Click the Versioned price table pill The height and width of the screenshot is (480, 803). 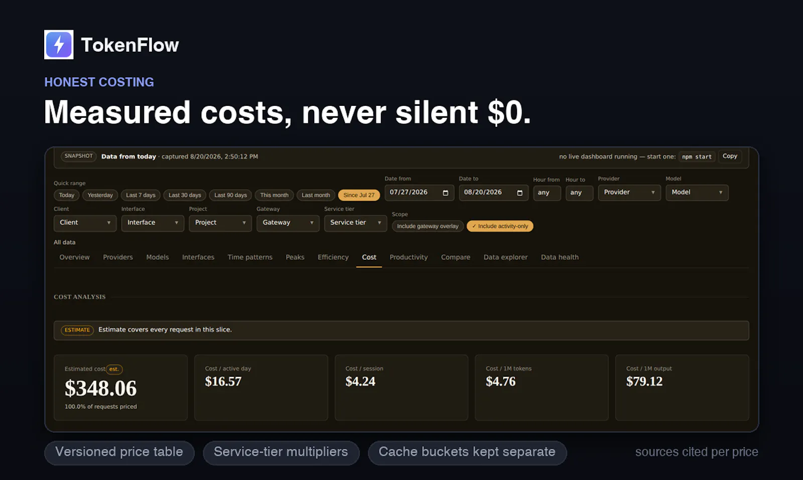coord(119,452)
